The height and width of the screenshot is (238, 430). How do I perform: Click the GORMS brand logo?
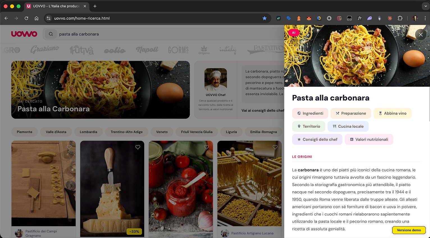[x=178, y=50]
